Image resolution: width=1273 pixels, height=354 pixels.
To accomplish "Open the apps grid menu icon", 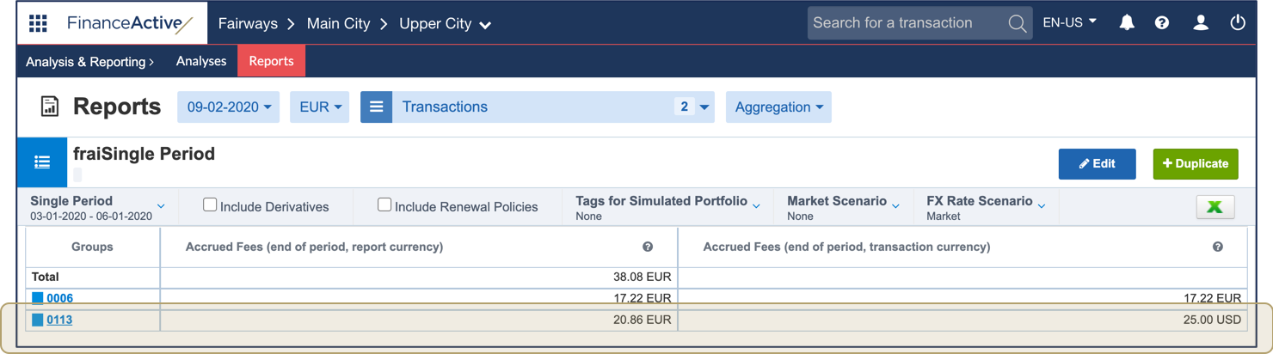I will coord(38,23).
